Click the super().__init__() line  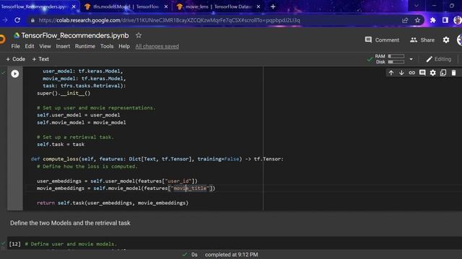(x=64, y=93)
